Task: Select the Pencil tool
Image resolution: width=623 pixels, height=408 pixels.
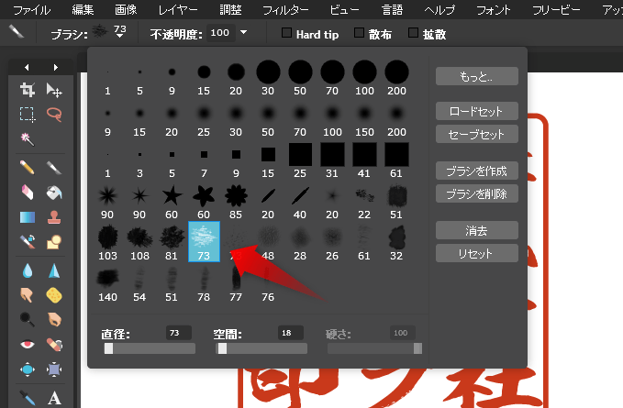Action: 28,168
